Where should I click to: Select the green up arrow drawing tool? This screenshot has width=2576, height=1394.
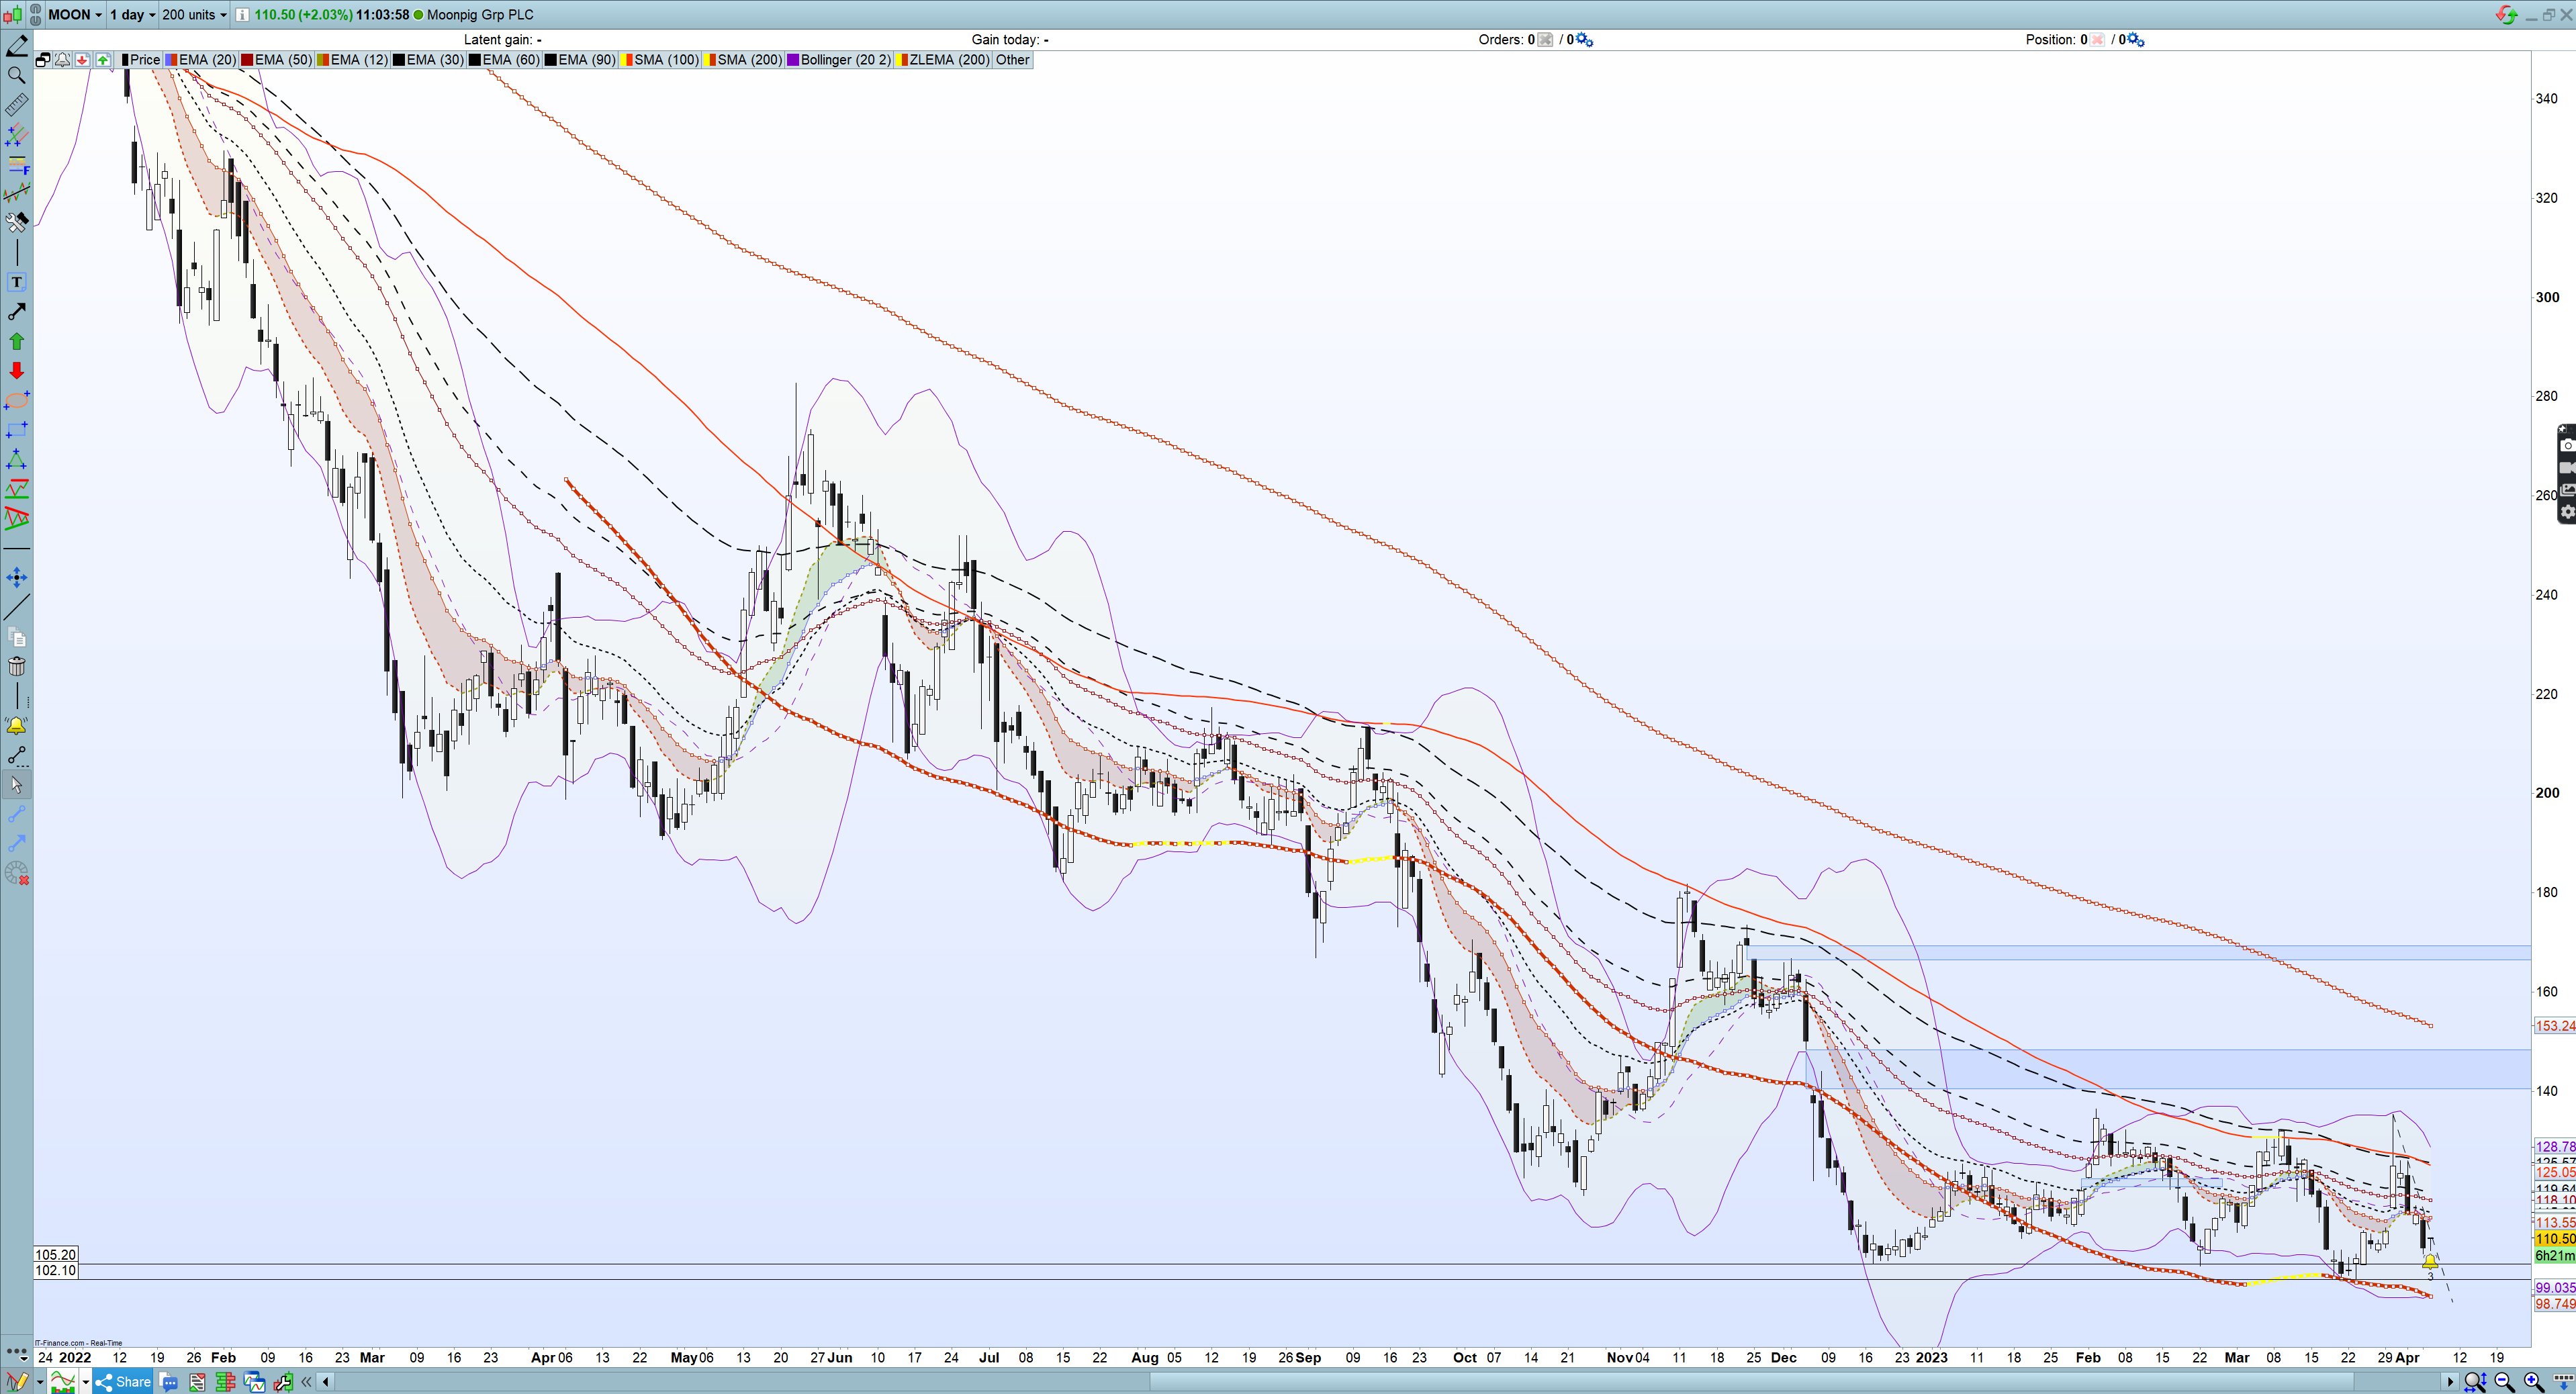[x=16, y=341]
